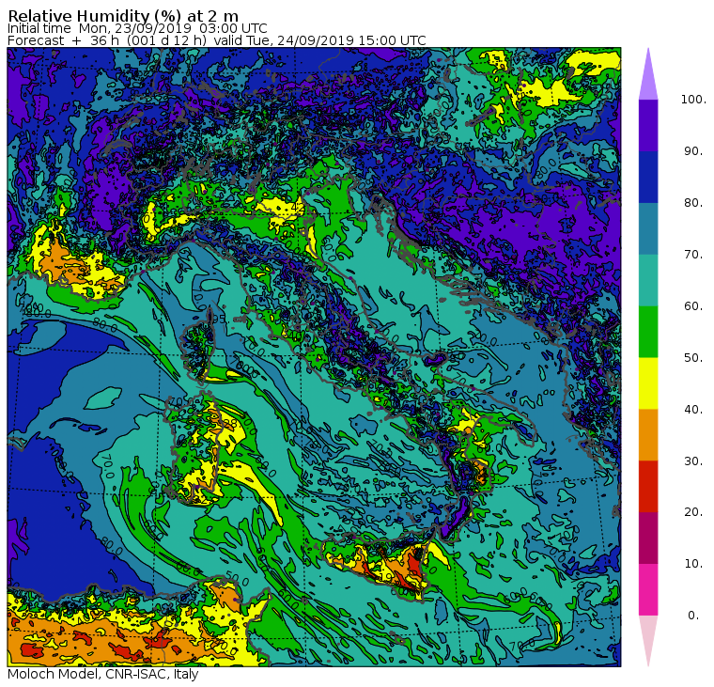Screen dimensions: 714x687
Task: Click the "10." colorbar label
Action: coord(693,564)
